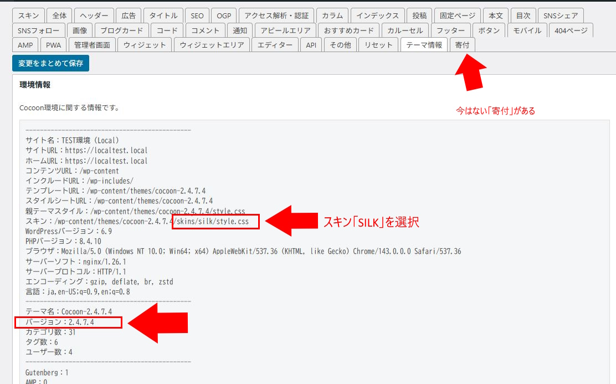This screenshot has height=384, width=616.
Task: Open the アピールエリア tab
Action: [x=286, y=30]
